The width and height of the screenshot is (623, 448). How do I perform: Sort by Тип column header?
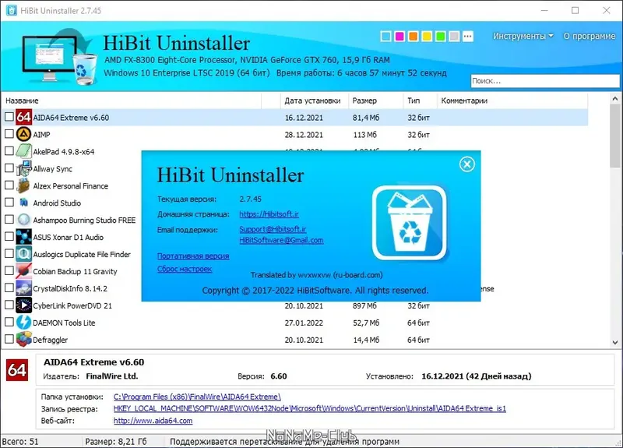pyautogui.click(x=421, y=101)
